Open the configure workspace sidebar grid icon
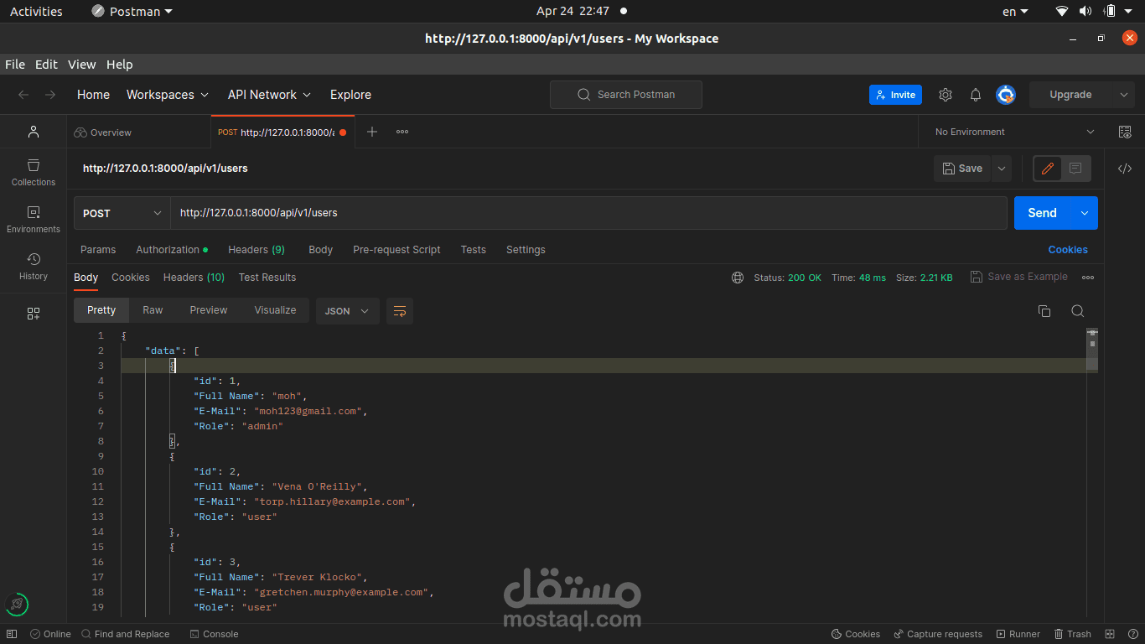 tap(34, 314)
